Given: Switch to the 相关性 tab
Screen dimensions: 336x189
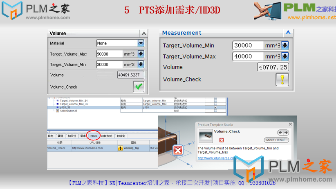Looking at the screenshot, I should click(x=72, y=136).
